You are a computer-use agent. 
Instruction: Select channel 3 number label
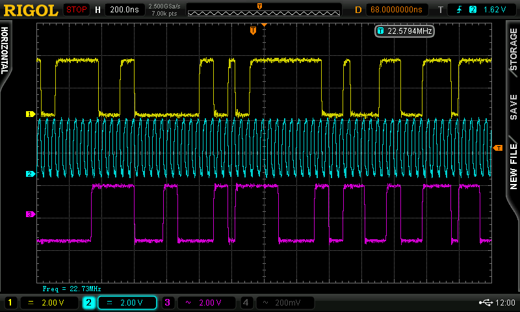click(x=168, y=302)
